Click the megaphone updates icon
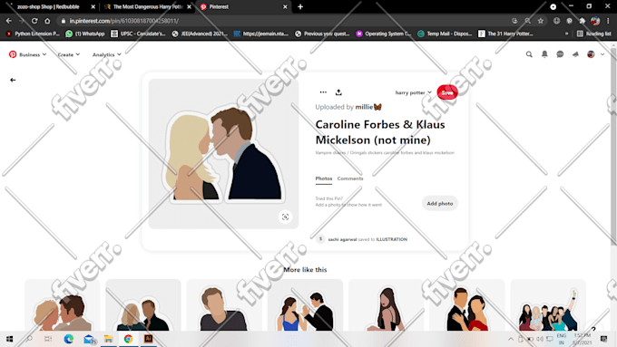 point(575,54)
